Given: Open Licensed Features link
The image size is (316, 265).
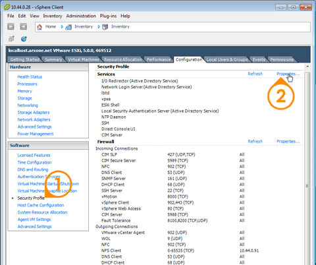Looking at the screenshot, I should (34, 155).
